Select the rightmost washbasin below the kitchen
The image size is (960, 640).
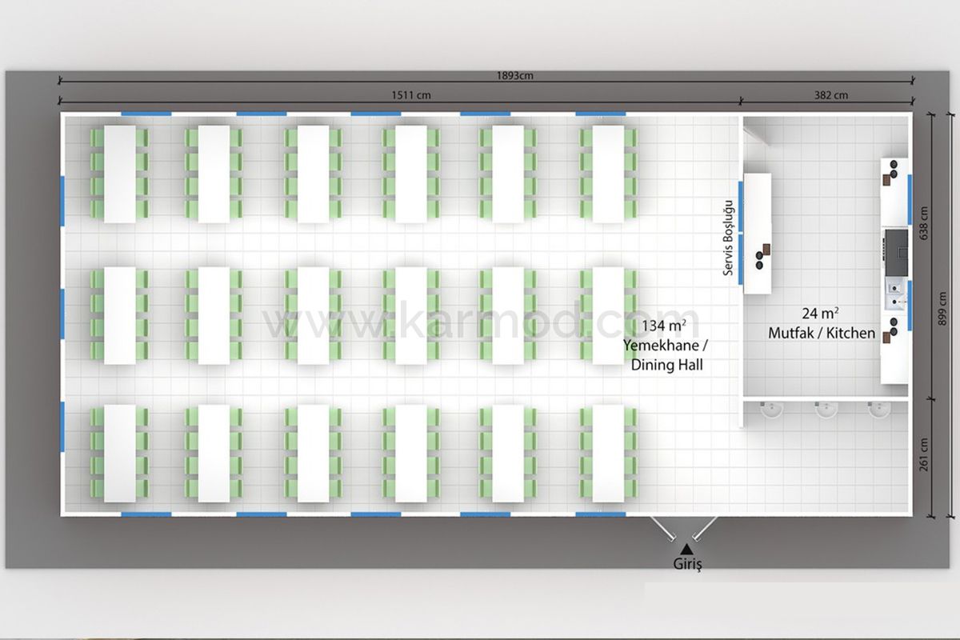[879, 410]
